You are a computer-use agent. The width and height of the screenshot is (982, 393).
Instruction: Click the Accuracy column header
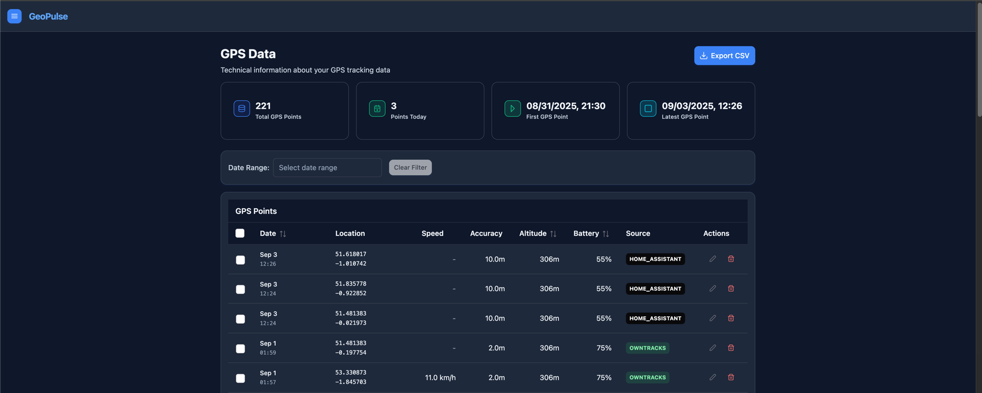(486, 233)
